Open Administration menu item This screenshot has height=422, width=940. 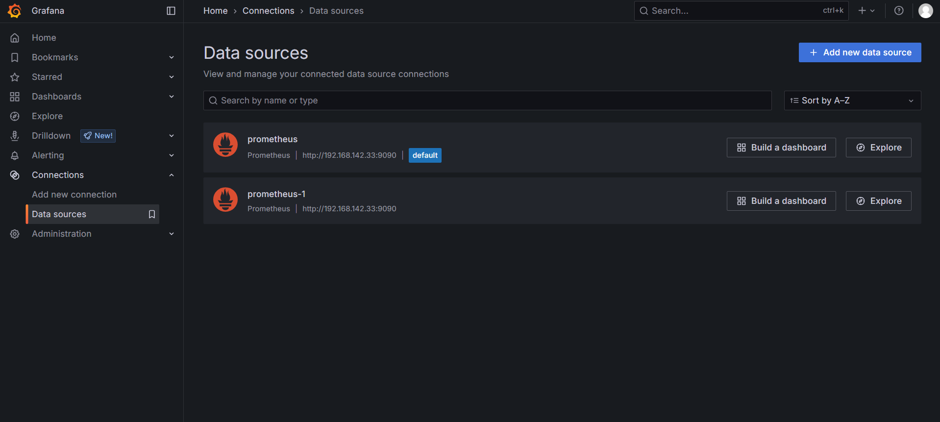pos(62,234)
